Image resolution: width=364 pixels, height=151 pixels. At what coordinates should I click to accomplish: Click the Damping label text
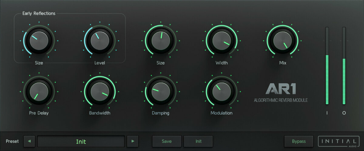click(x=160, y=113)
